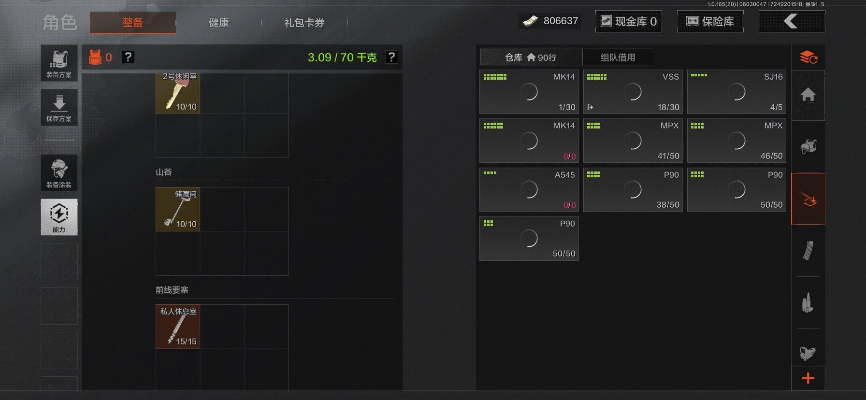Select the weapons category filter
This screenshot has width=866, height=400.
coord(808,199)
